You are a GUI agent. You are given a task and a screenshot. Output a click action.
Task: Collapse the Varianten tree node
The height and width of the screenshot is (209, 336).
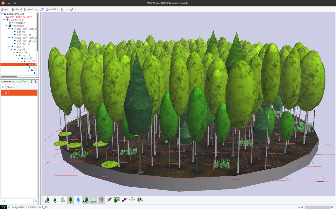6,26
